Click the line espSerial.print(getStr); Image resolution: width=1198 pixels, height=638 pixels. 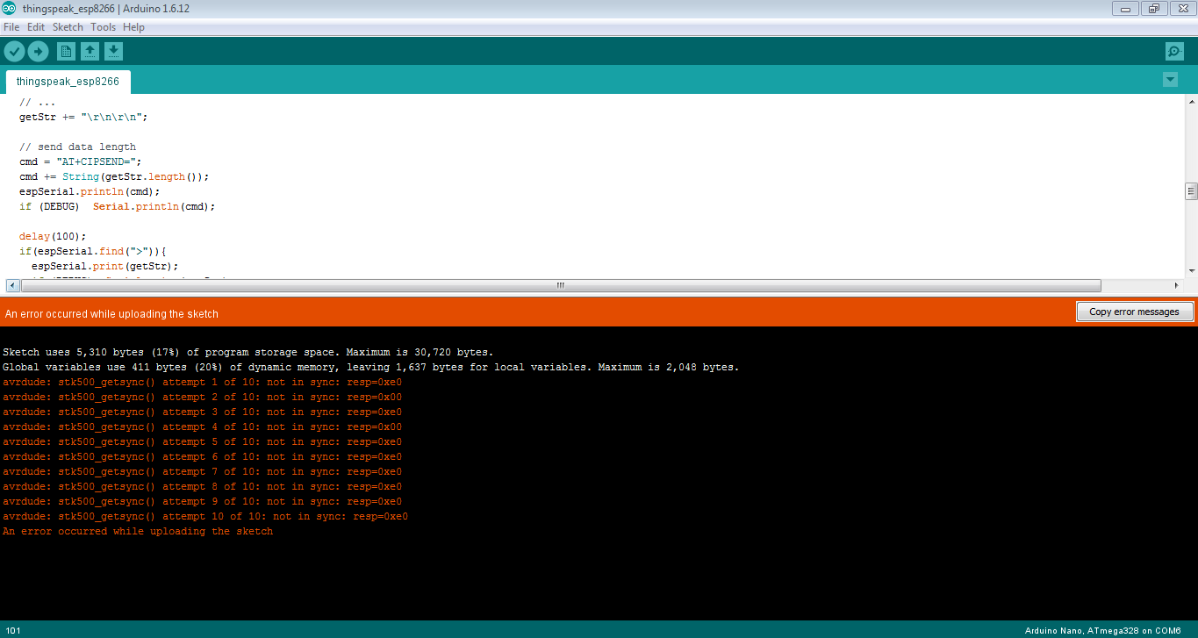105,266
